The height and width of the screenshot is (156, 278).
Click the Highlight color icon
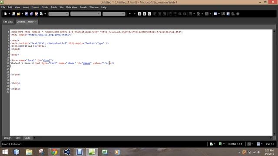tap(199, 14)
